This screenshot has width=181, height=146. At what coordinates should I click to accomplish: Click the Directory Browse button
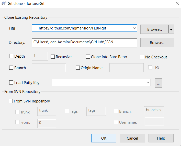pos(157,43)
